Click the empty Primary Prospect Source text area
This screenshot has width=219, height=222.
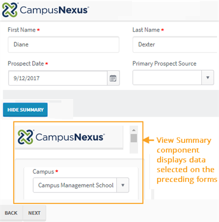[167, 78]
